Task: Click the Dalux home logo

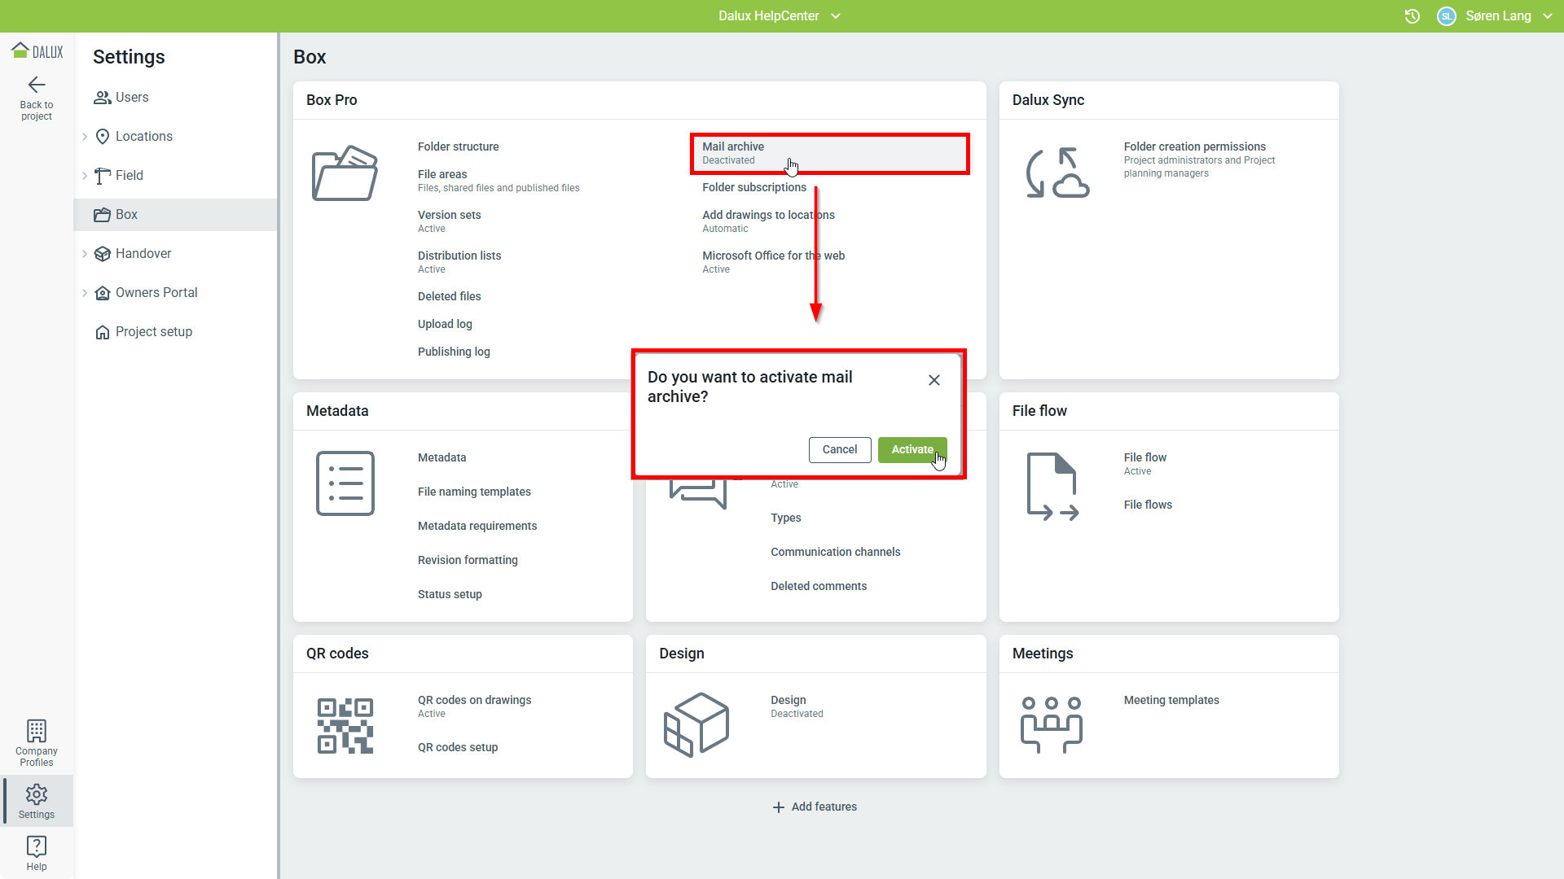Action: coord(37,51)
